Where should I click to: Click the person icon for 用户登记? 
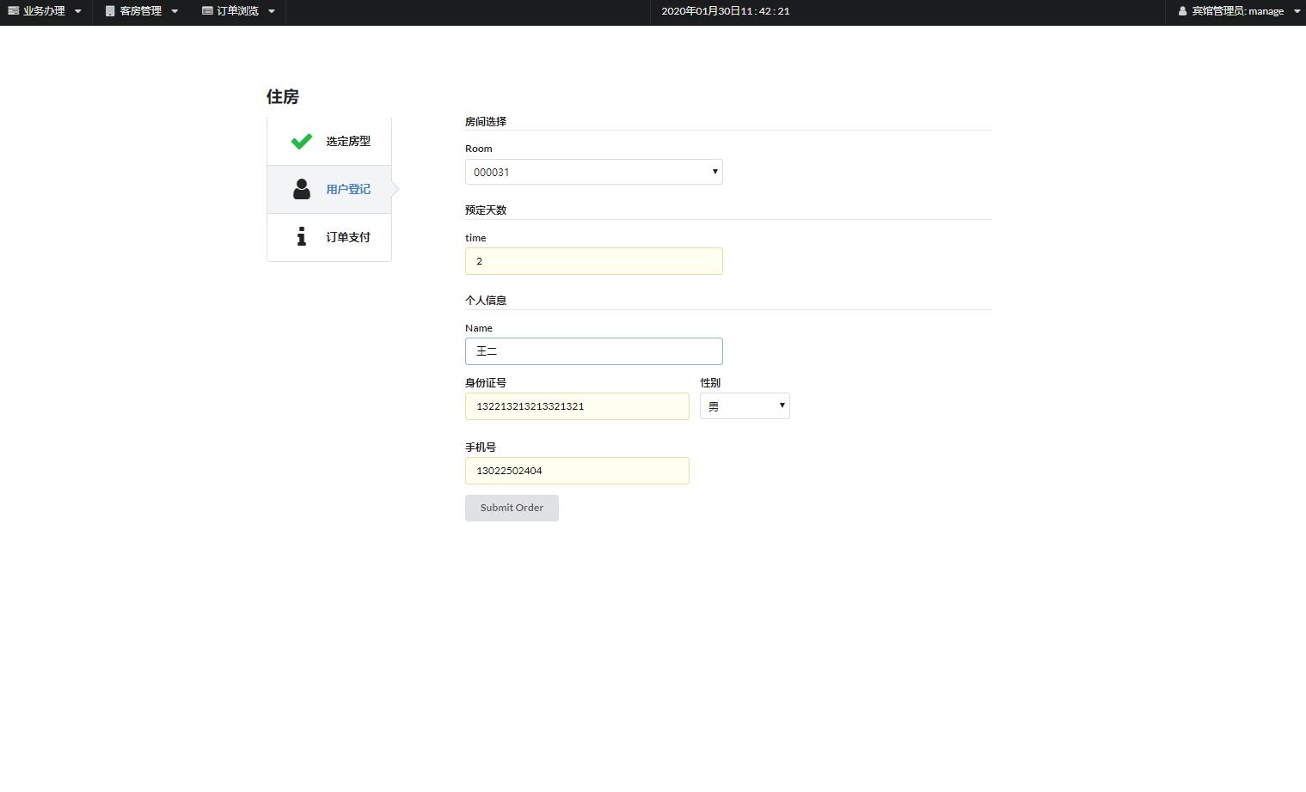302,189
